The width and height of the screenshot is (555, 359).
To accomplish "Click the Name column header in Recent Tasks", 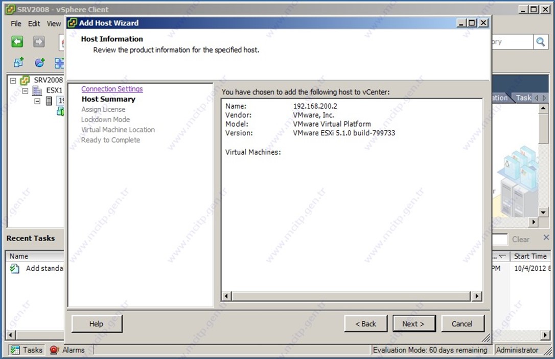I will (x=19, y=256).
